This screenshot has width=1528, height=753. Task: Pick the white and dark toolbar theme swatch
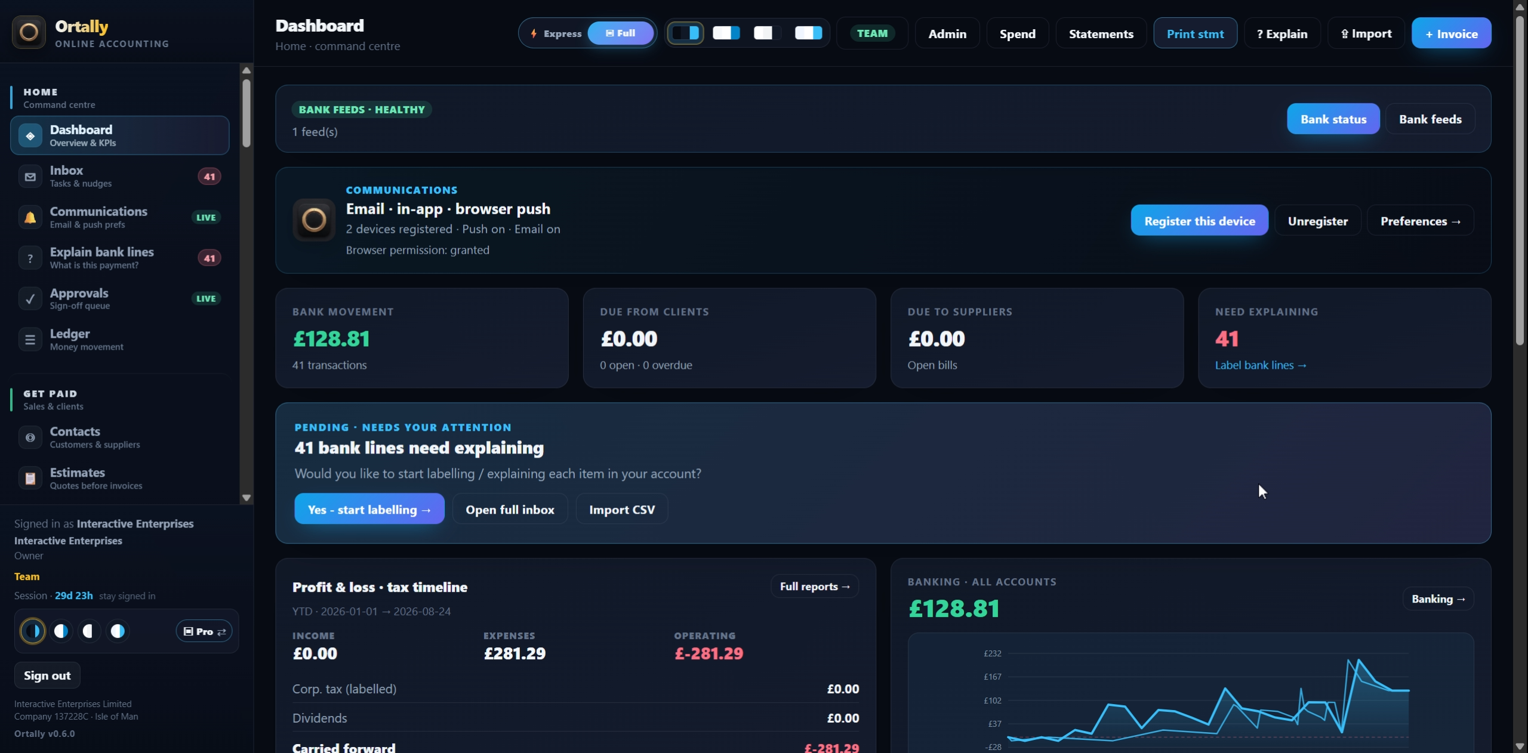767,33
